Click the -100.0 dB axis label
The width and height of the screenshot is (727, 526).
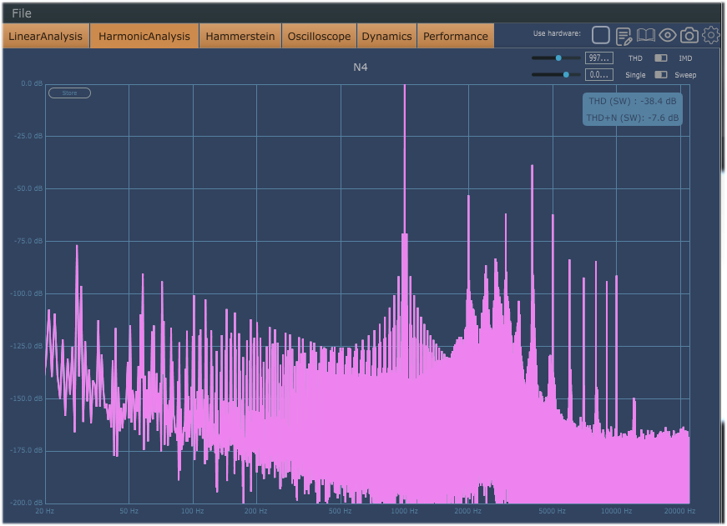tap(26, 293)
